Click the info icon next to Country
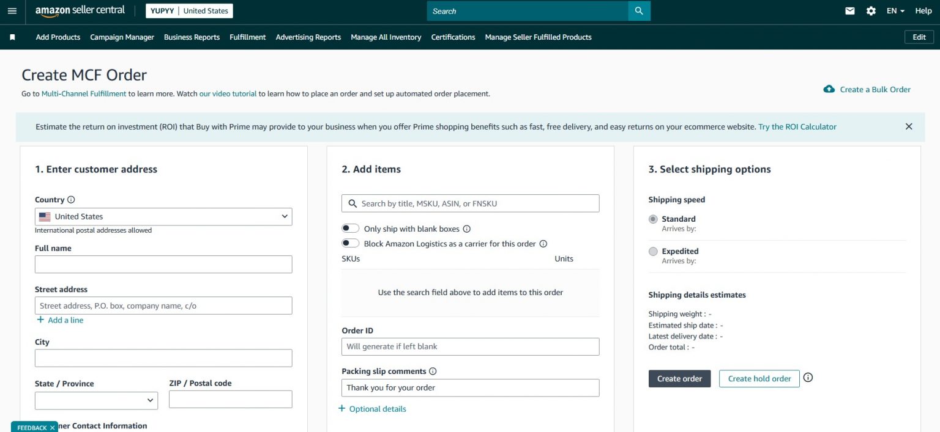Screen dimensions: 940x432 [x=71, y=199]
